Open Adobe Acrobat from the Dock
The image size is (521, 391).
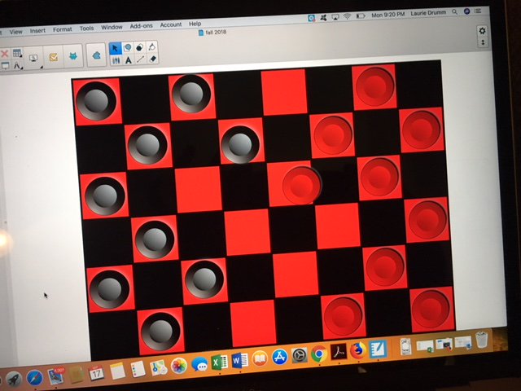[339, 352]
